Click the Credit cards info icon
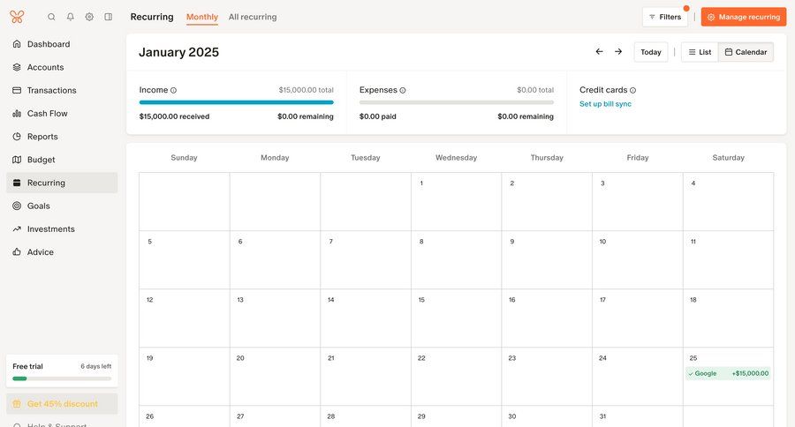795x427 pixels. 632,90
